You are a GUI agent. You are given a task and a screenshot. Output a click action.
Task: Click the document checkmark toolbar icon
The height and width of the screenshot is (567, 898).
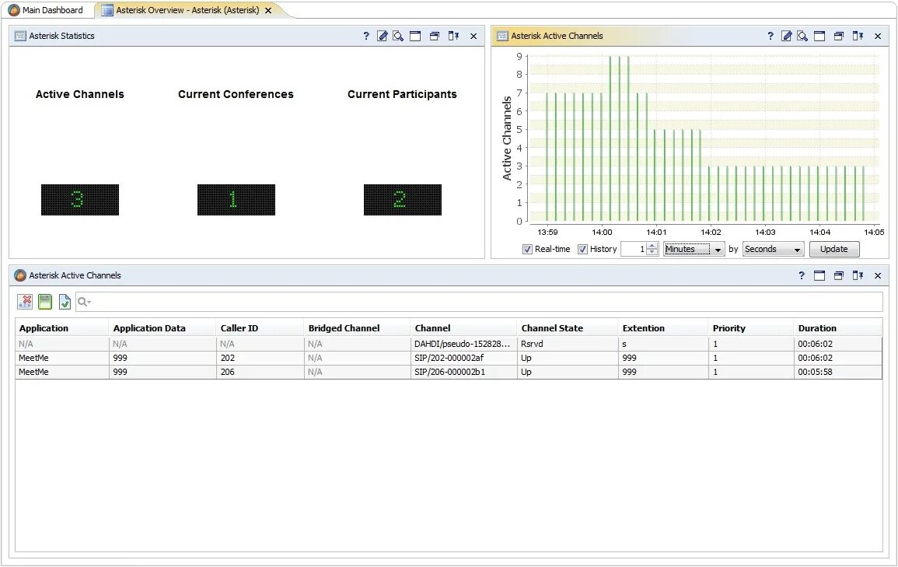65,301
